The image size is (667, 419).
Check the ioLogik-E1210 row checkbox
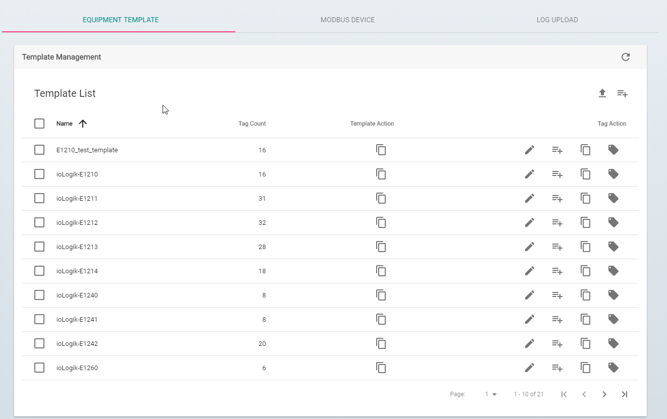[x=39, y=174]
